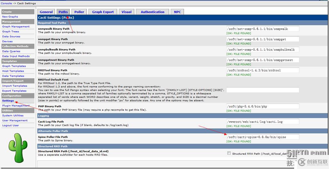329x169 pixels.
Task: Open the Authentication tab
Action: pyautogui.click(x=153, y=12)
